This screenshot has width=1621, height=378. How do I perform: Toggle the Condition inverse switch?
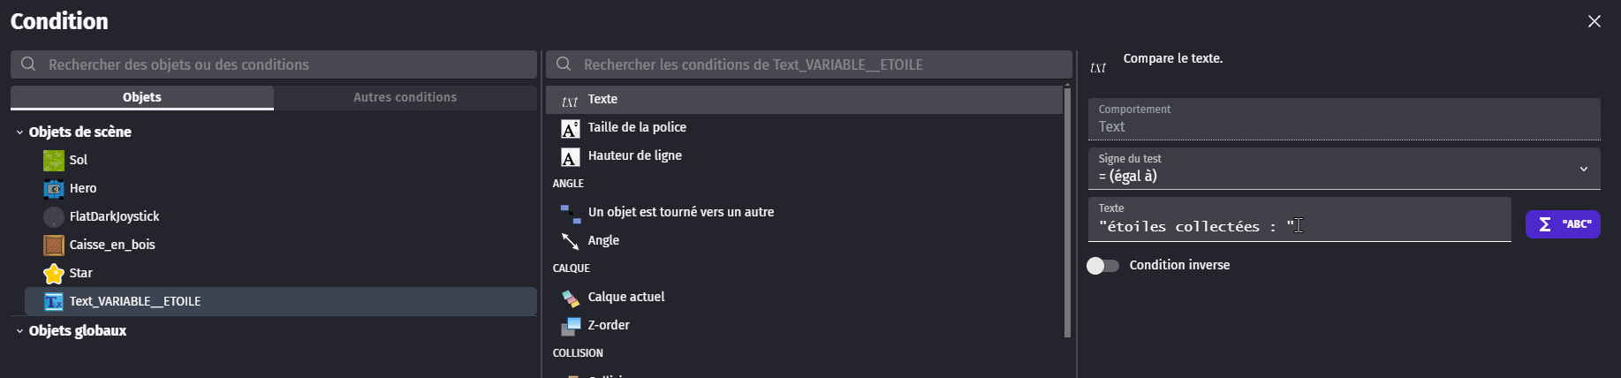(1102, 266)
